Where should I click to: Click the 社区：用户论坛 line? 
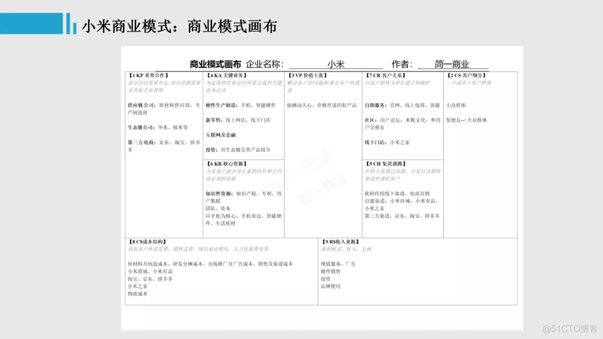[x=403, y=124]
